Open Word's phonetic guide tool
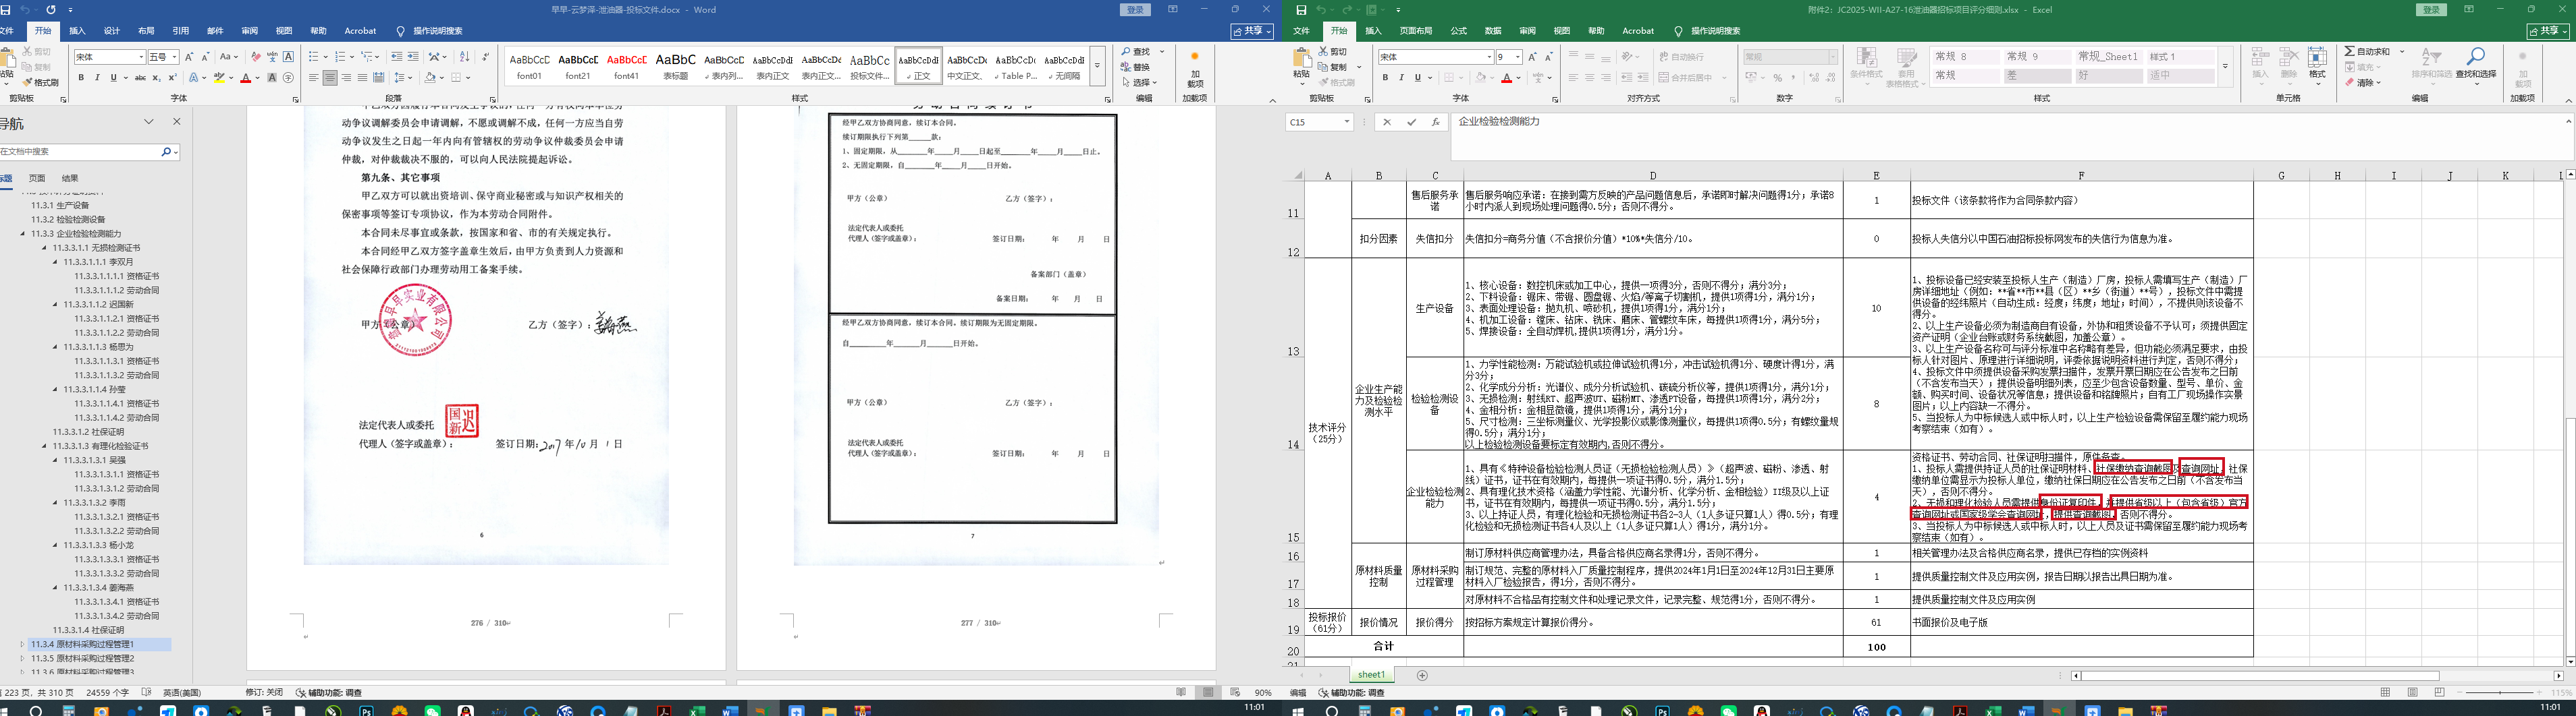The width and height of the screenshot is (2576, 716). (272, 57)
